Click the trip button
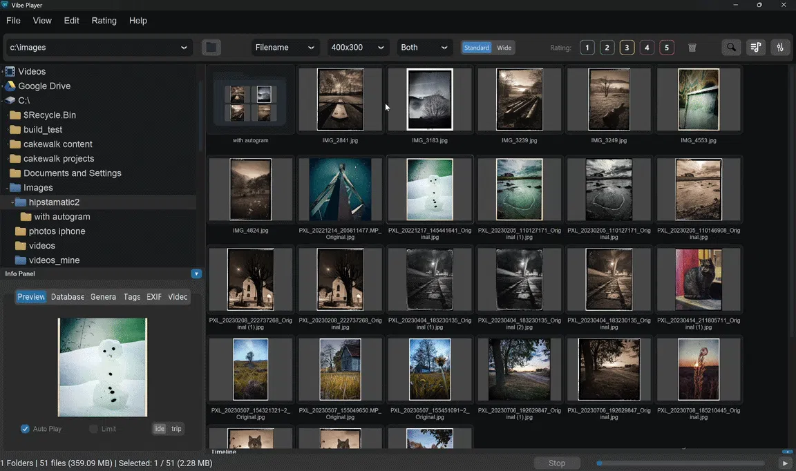796x471 pixels. 176,429
